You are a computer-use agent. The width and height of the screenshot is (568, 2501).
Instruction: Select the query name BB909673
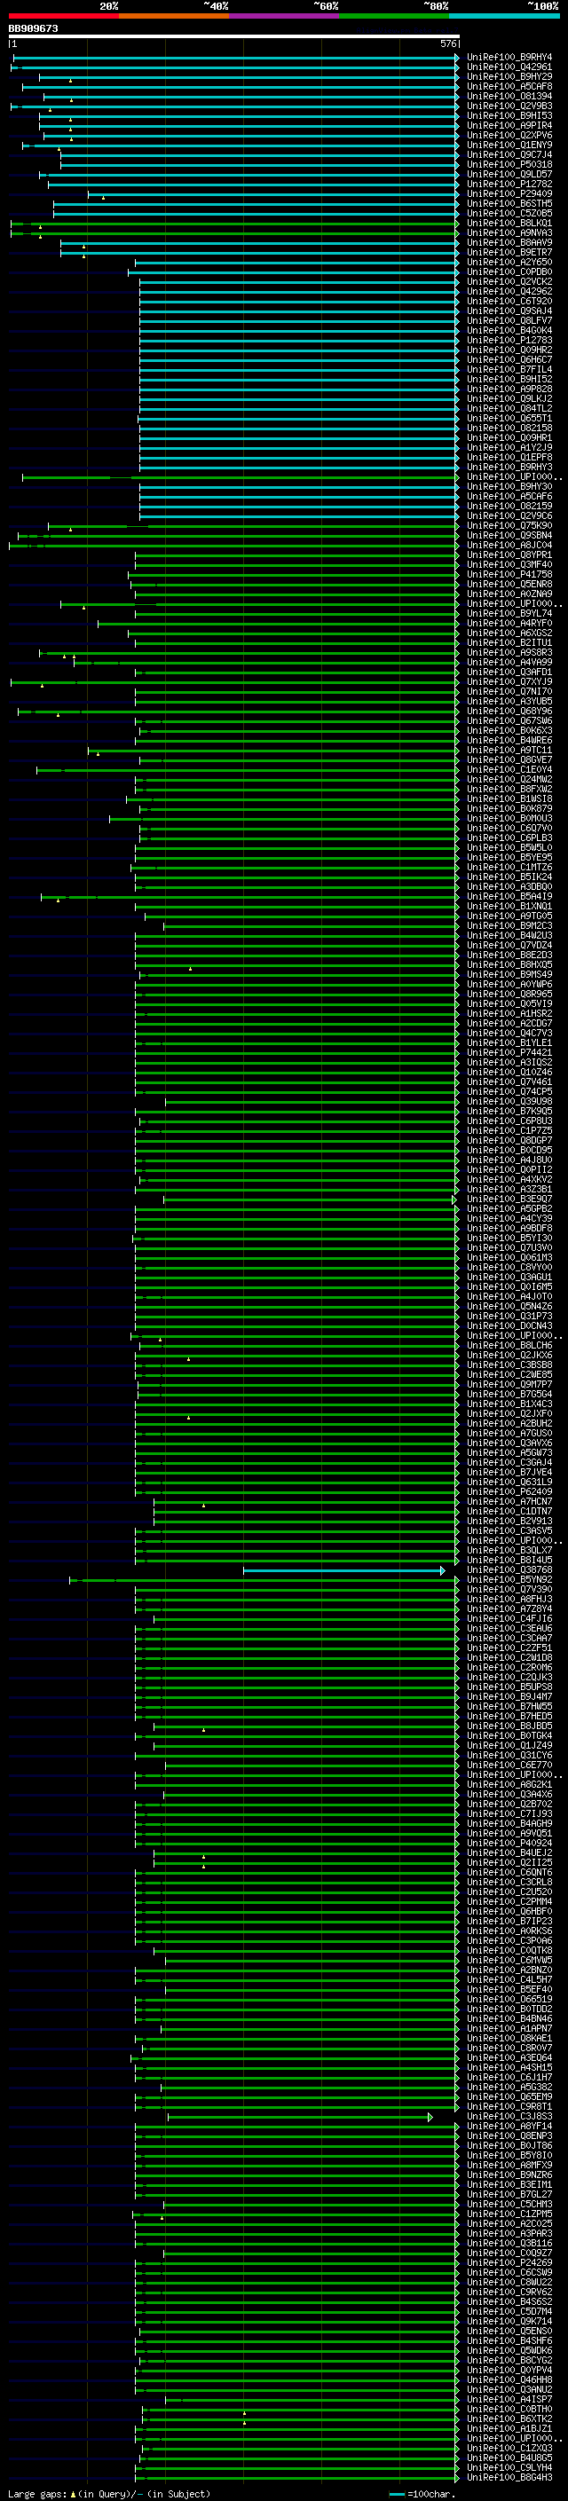click(x=33, y=29)
